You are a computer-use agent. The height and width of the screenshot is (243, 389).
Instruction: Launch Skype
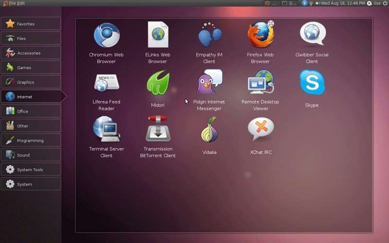(312, 83)
